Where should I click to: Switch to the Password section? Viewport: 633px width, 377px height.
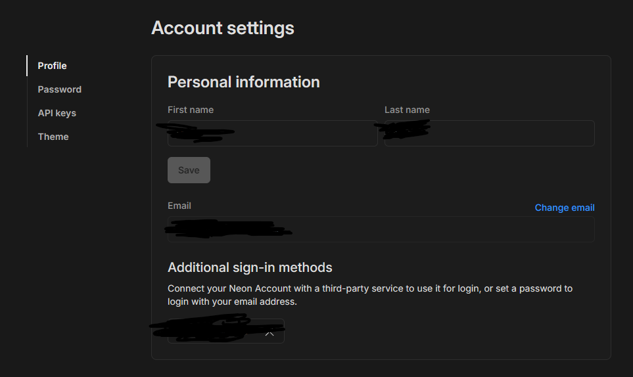coord(59,89)
